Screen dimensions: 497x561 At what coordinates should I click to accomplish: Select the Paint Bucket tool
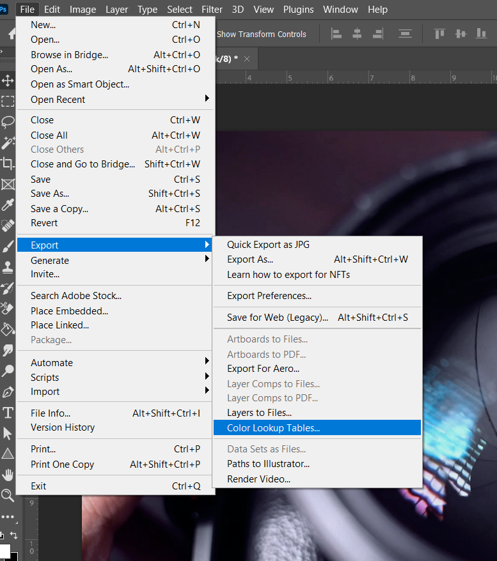click(8, 329)
